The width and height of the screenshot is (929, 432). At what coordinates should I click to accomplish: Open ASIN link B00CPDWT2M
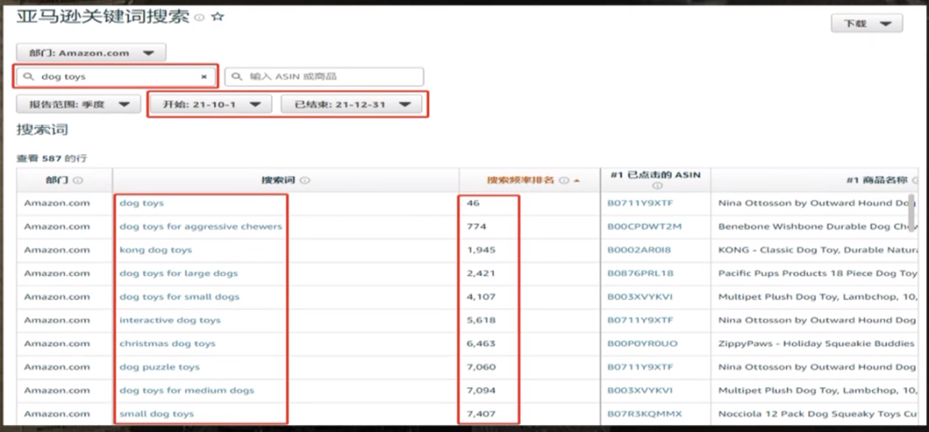[644, 227]
